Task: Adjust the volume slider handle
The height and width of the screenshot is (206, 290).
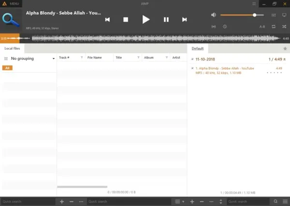Action: pyautogui.click(x=254, y=15)
